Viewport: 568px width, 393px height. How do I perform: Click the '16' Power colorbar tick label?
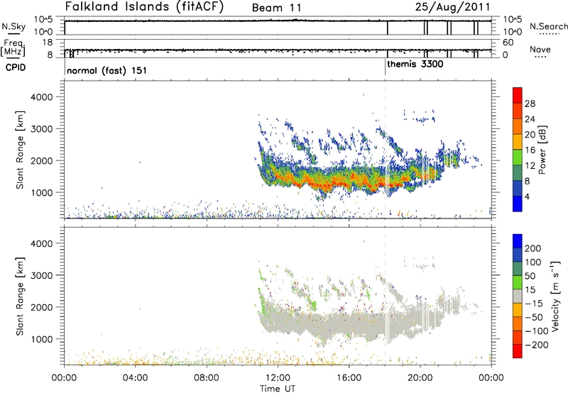pos(530,150)
